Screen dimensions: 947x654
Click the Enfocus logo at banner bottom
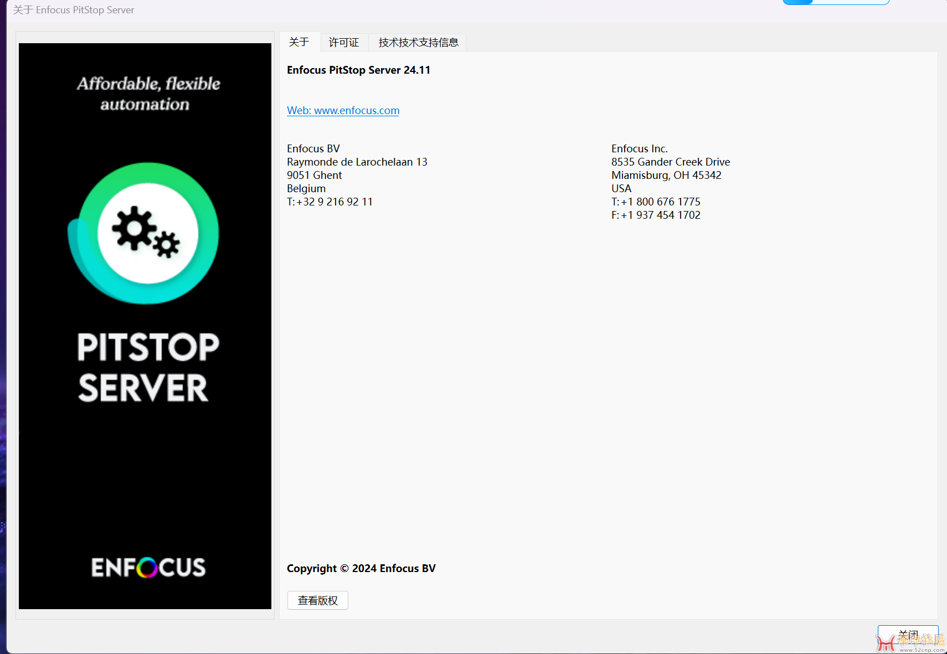click(148, 568)
